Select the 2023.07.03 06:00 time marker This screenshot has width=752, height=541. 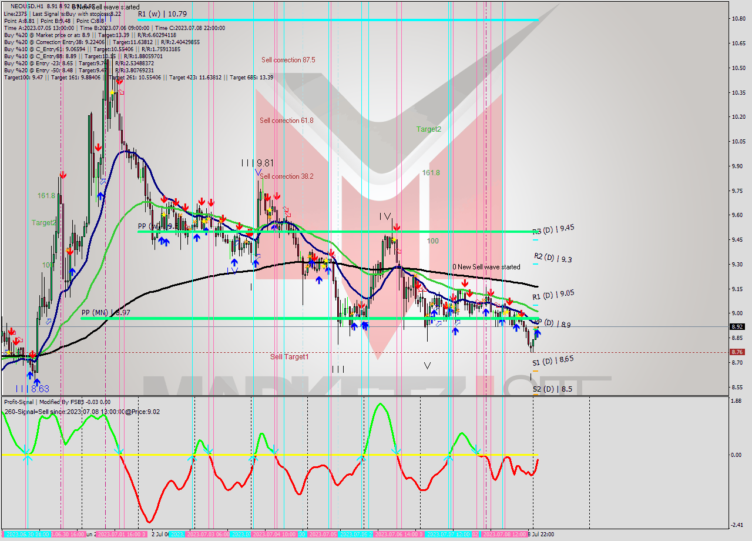coord(206,534)
